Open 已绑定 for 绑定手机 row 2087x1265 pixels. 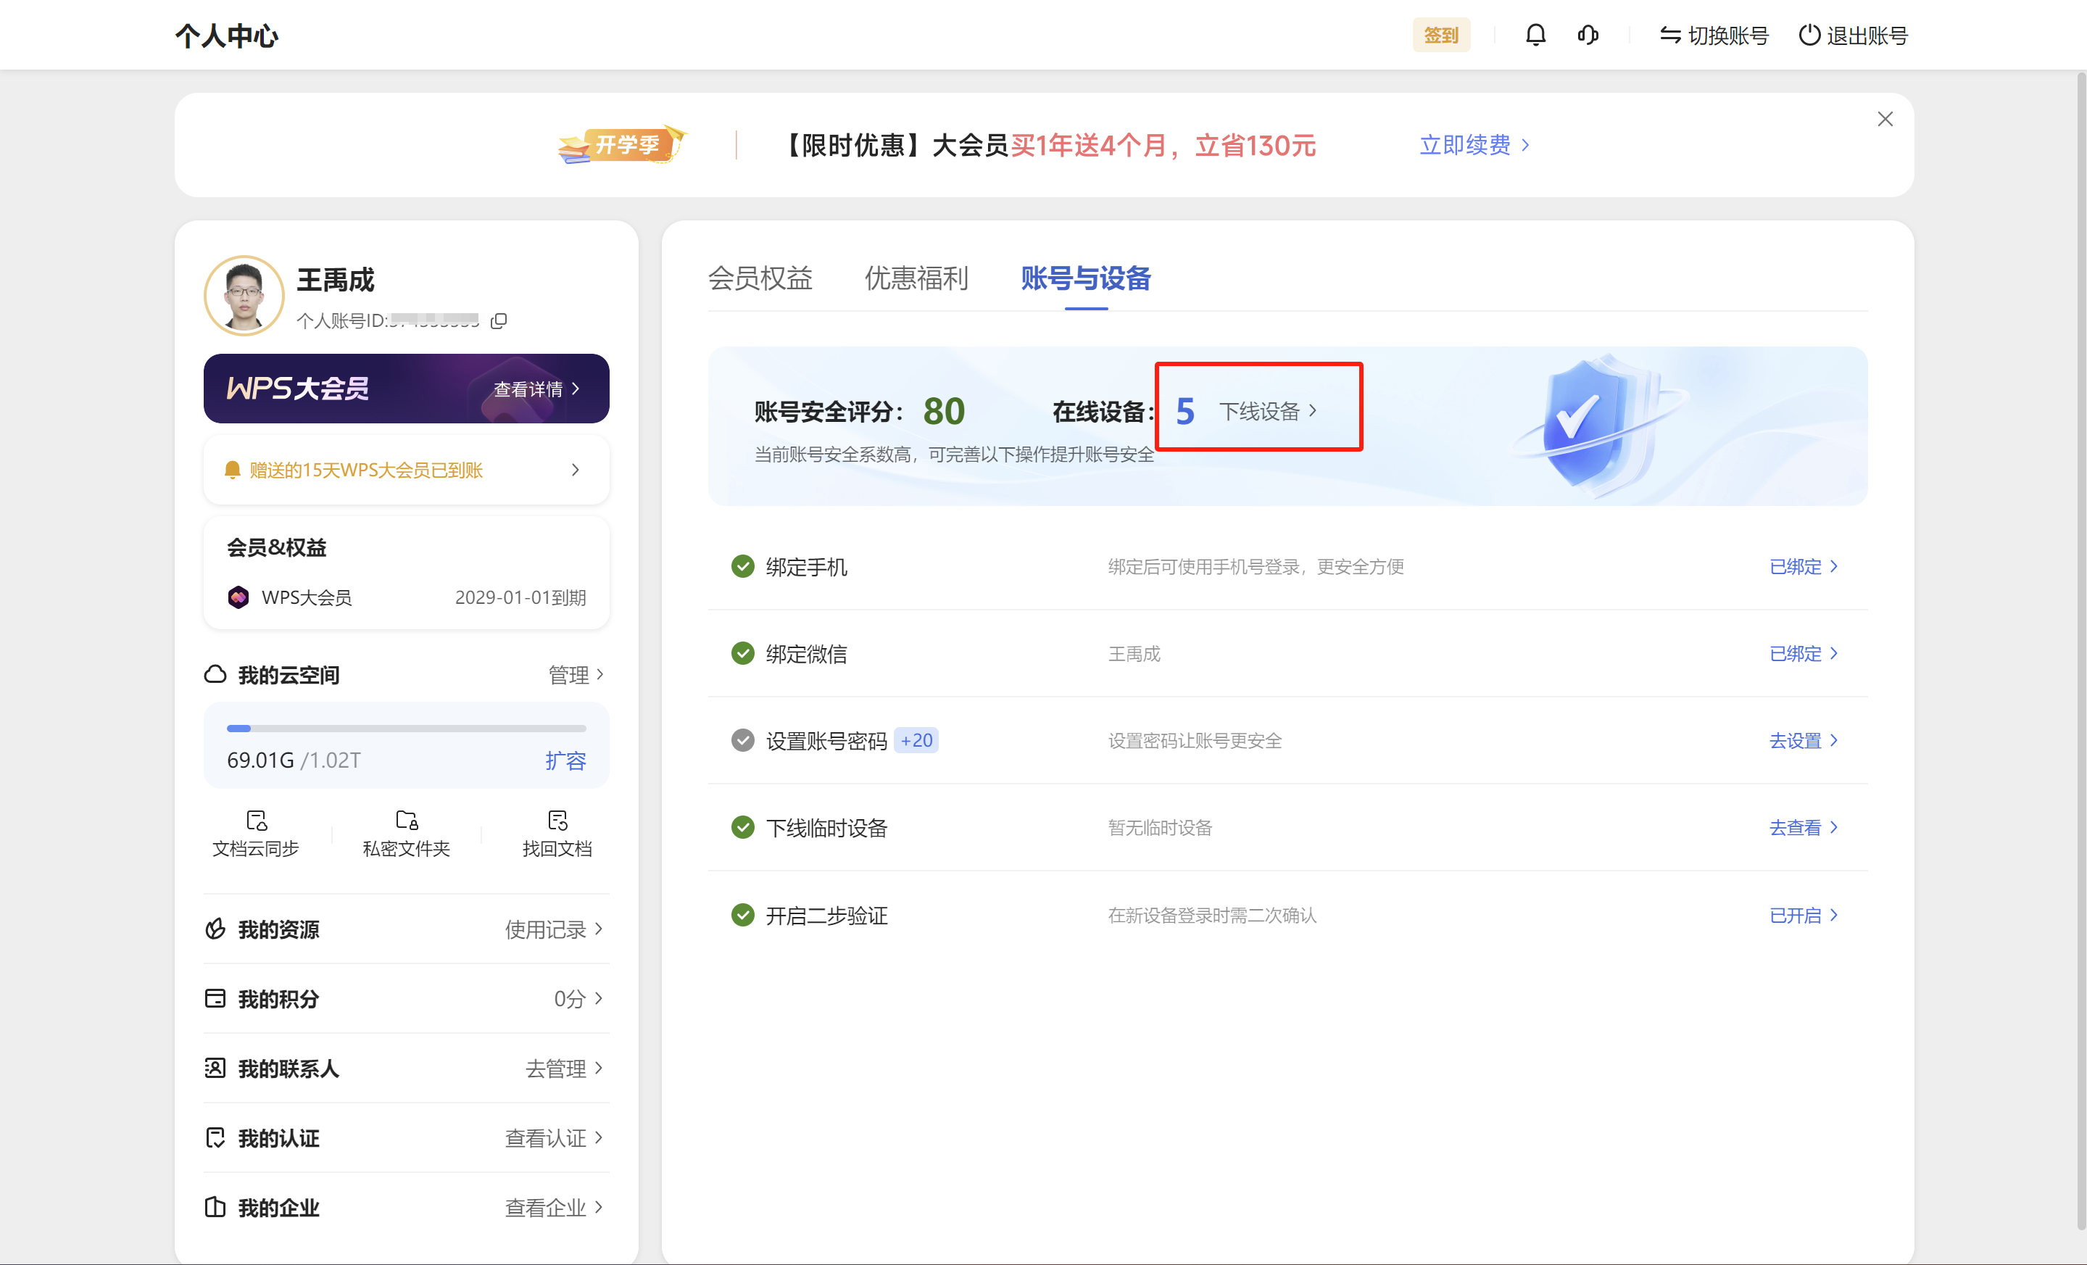(1804, 566)
